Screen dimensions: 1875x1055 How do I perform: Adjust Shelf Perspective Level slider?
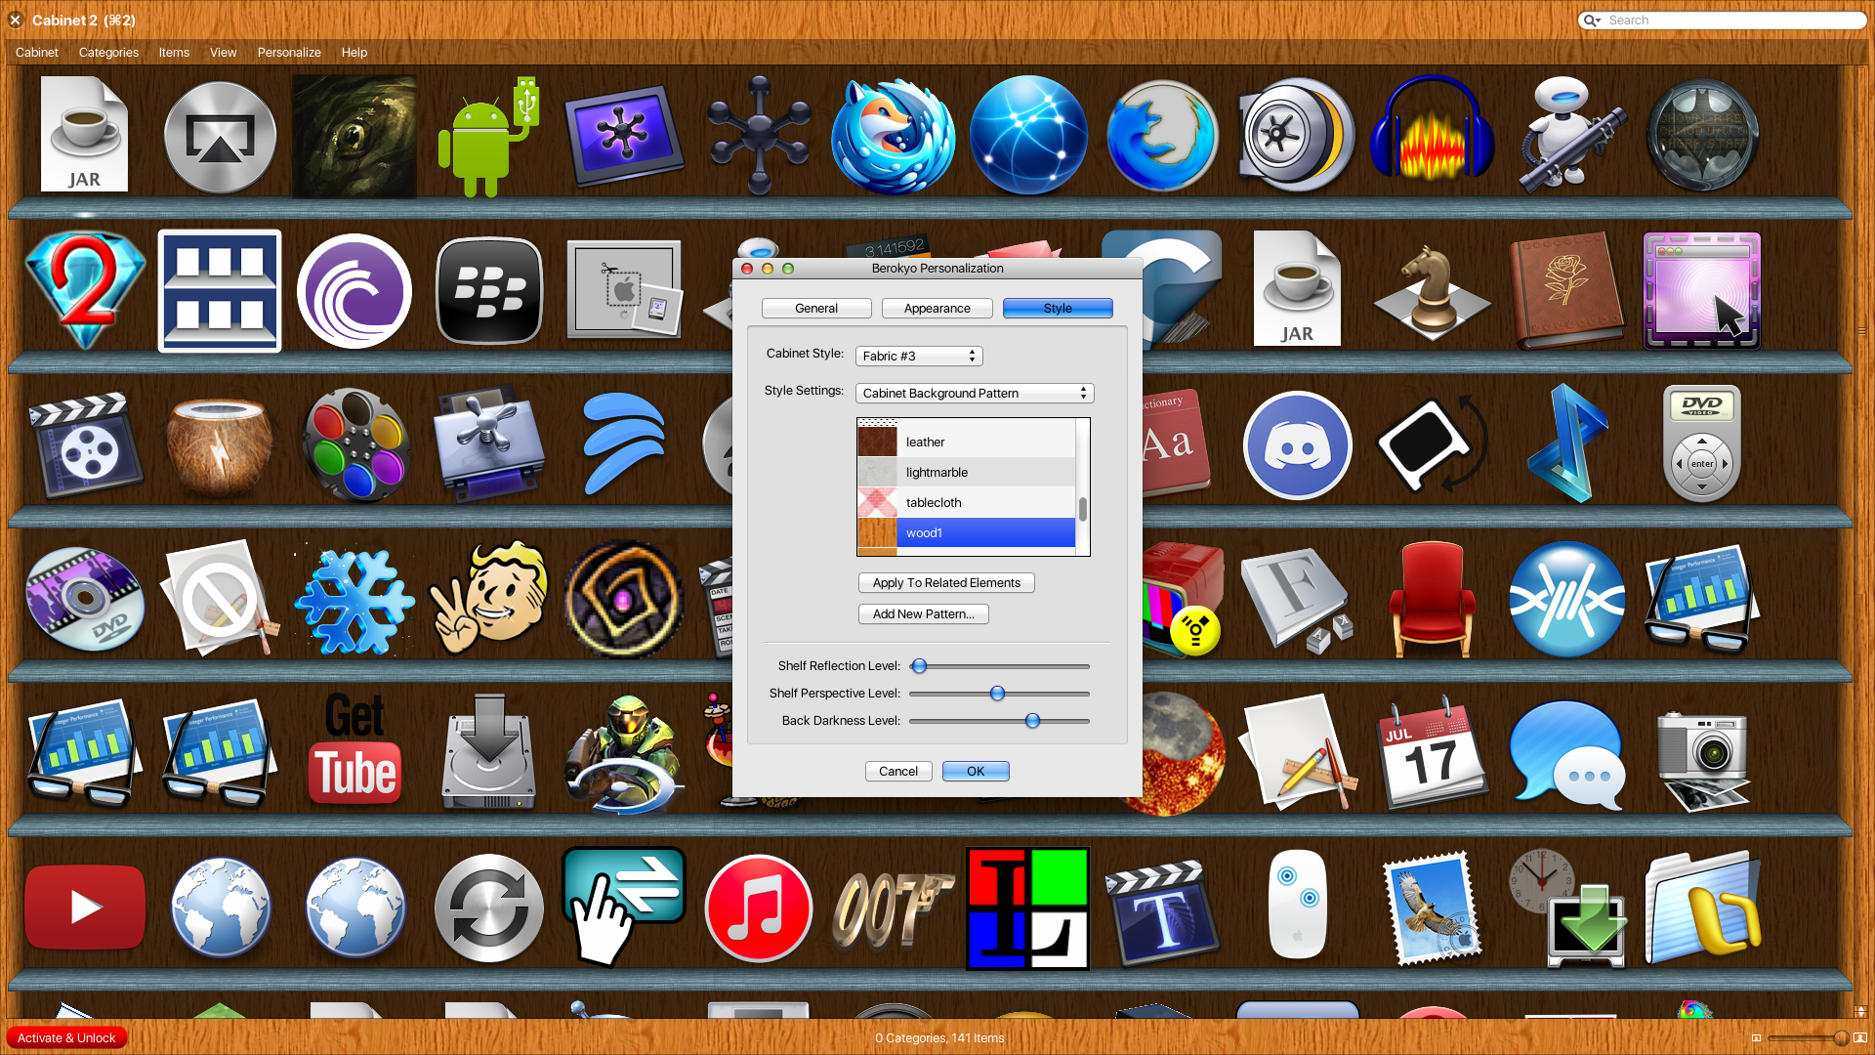coord(997,694)
